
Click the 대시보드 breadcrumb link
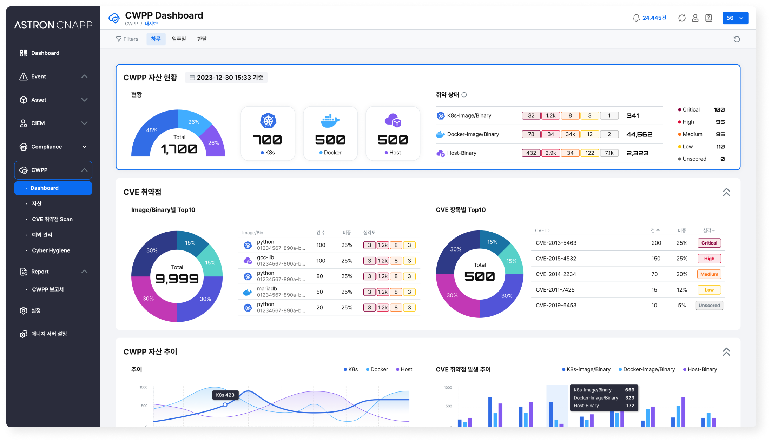(153, 24)
